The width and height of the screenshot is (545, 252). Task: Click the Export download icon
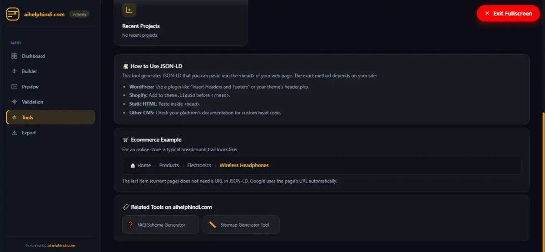[x=14, y=133]
